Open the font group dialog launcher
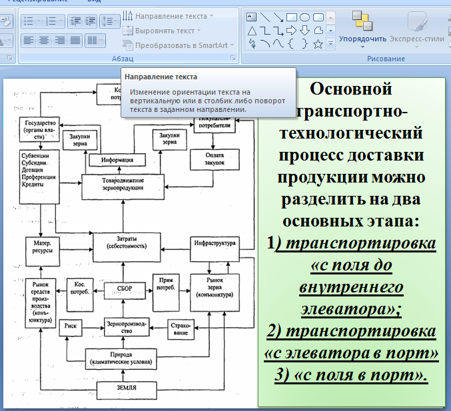 tap(10, 58)
